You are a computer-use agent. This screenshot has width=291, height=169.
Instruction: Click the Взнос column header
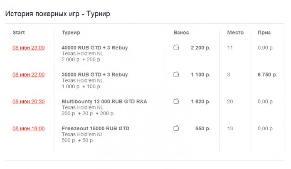[x=181, y=32]
